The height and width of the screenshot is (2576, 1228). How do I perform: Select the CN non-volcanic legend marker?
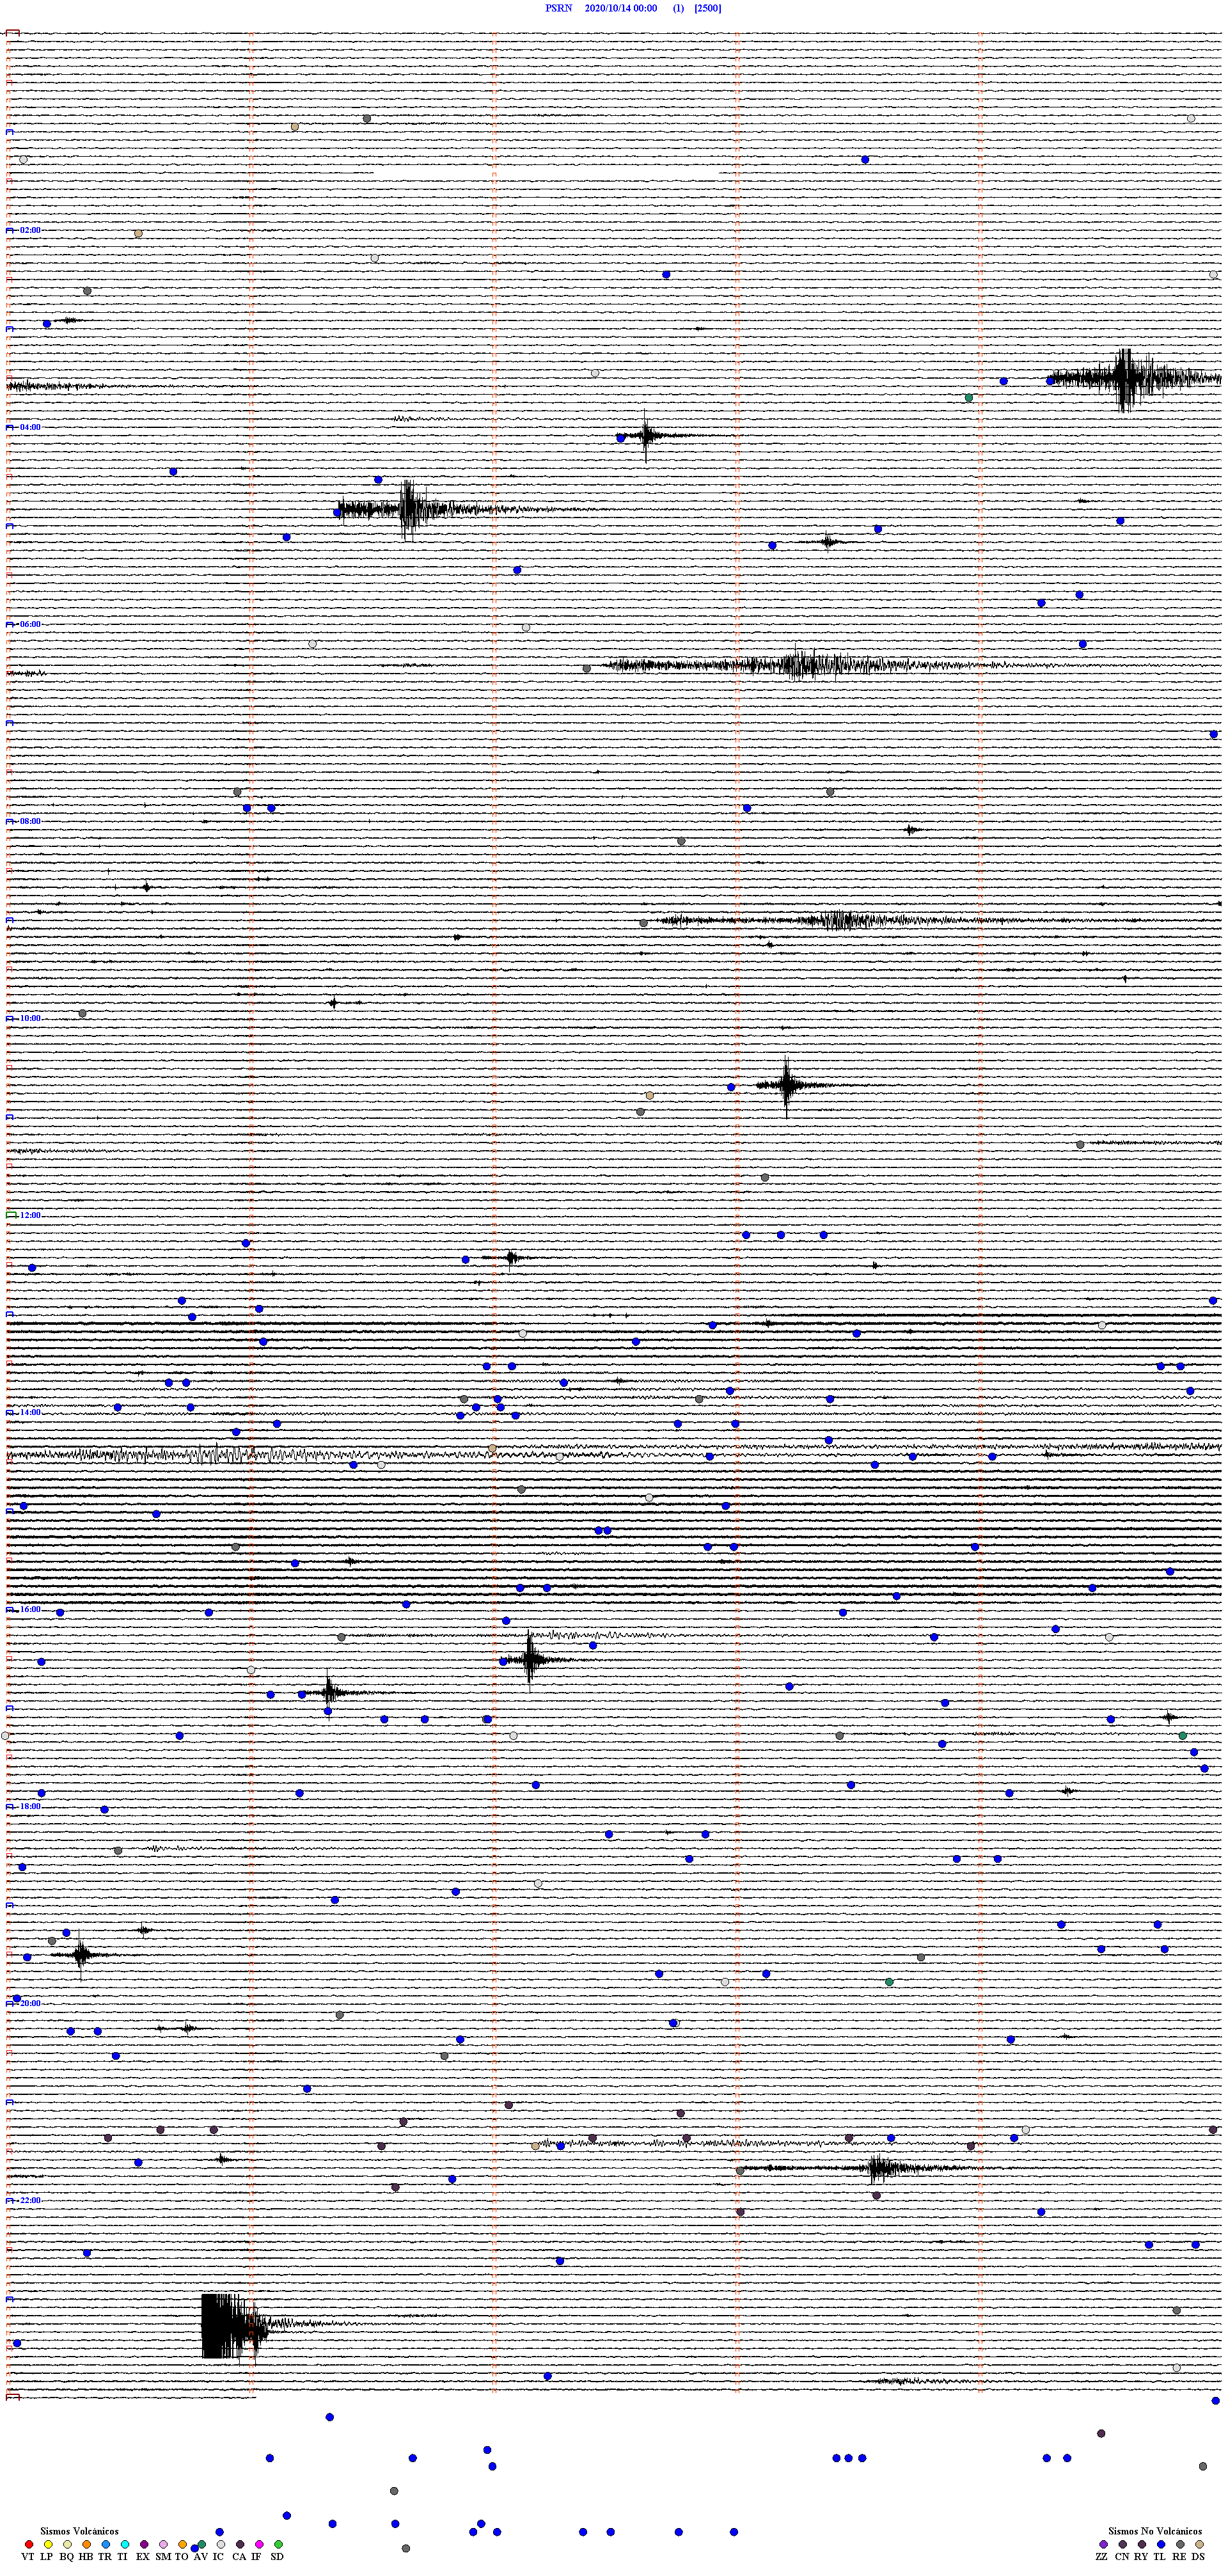(x=1122, y=2544)
